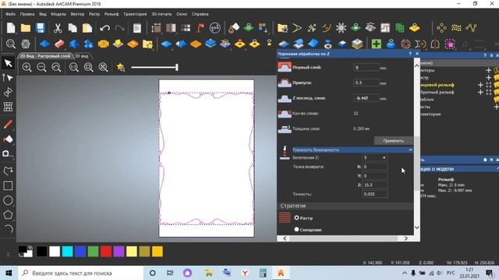Image resolution: width=499 pixels, height=280 pixels.
Task: Choose the transform move tool
Action: (8, 92)
